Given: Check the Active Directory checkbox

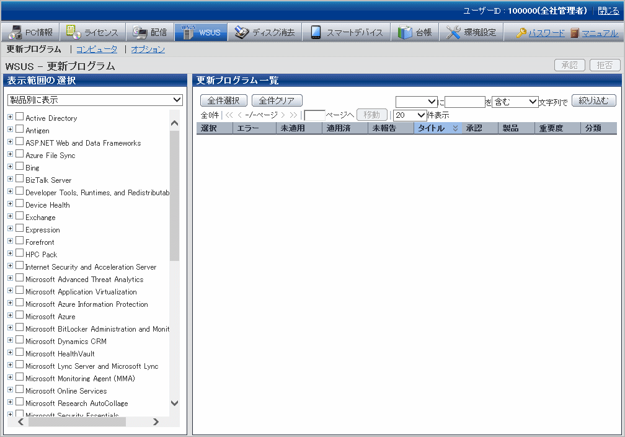Looking at the screenshot, I should (20, 117).
